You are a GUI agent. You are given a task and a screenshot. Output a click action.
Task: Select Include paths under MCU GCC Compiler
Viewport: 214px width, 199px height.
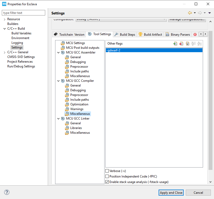[x=79, y=100]
